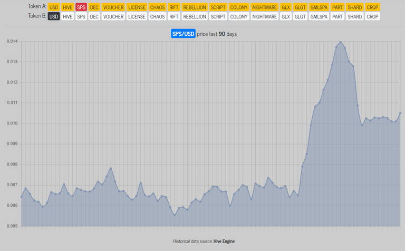Click the 0.010 y-axis label
The height and width of the screenshot is (251, 405).
pyautogui.click(x=12, y=123)
